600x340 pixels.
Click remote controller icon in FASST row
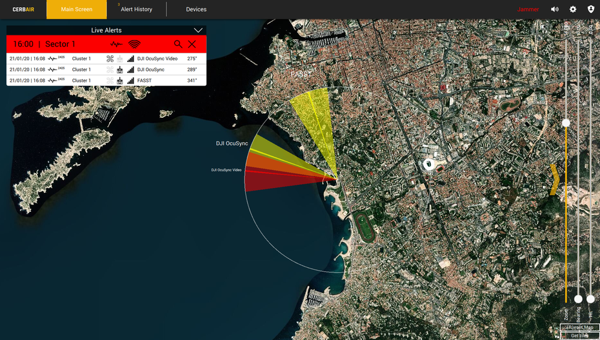(120, 80)
